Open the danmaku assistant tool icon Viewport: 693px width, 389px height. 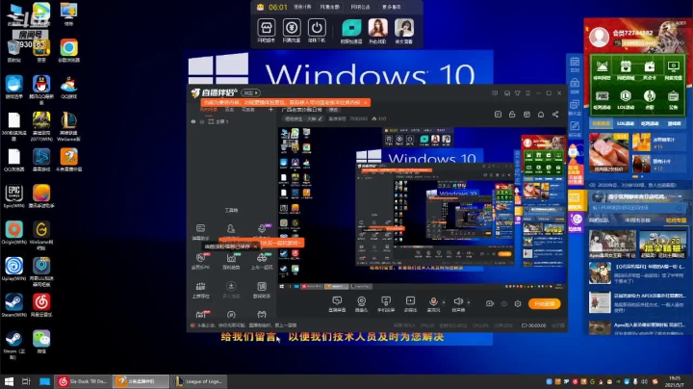pos(200,228)
